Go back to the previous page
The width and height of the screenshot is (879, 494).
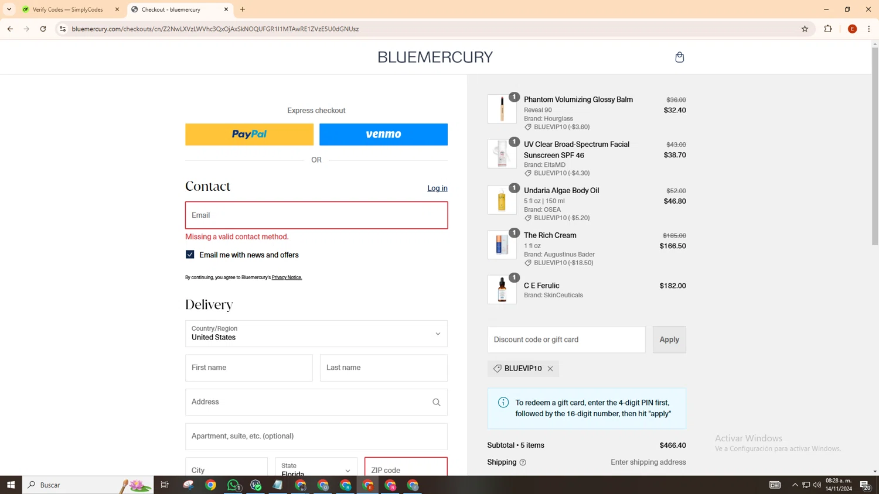coord(10,29)
